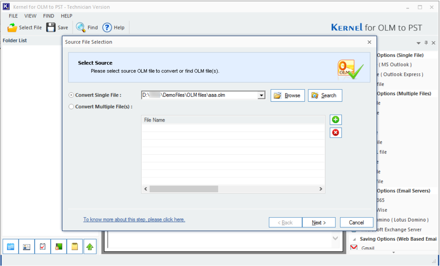Click the Options (Email Servers) group header
This screenshot has width=440, height=266.
tap(404, 191)
